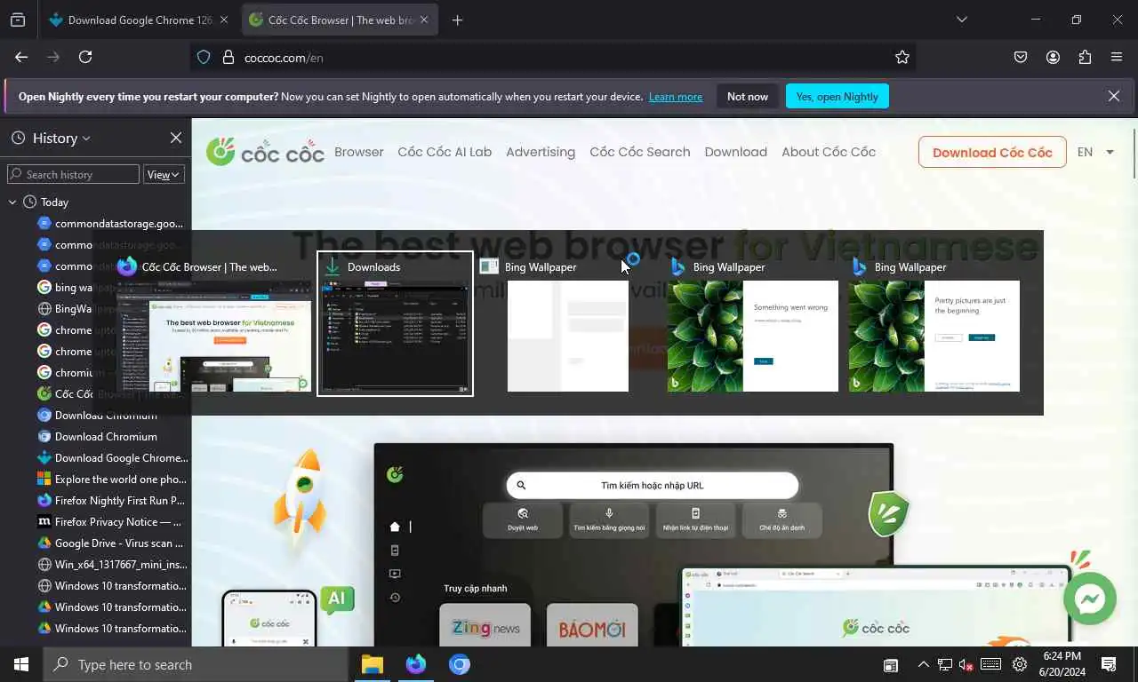Open Chromium from the taskbar

click(460, 664)
